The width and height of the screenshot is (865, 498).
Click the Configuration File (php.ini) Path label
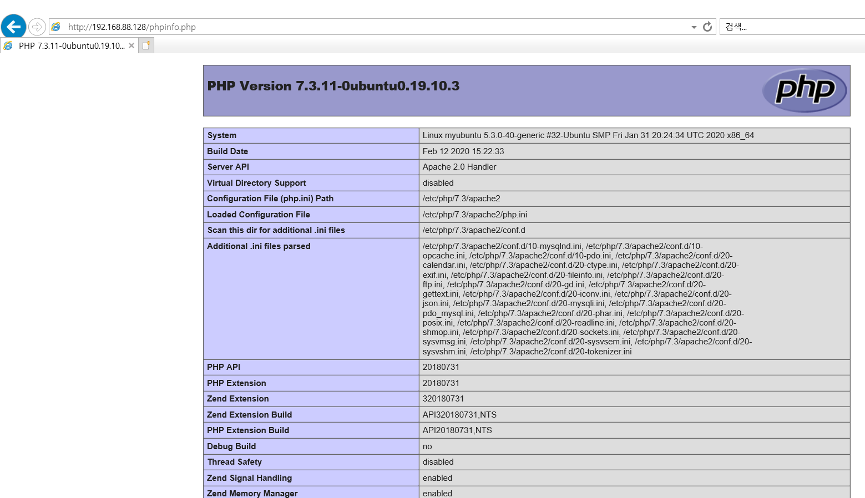(x=270, y=199)
